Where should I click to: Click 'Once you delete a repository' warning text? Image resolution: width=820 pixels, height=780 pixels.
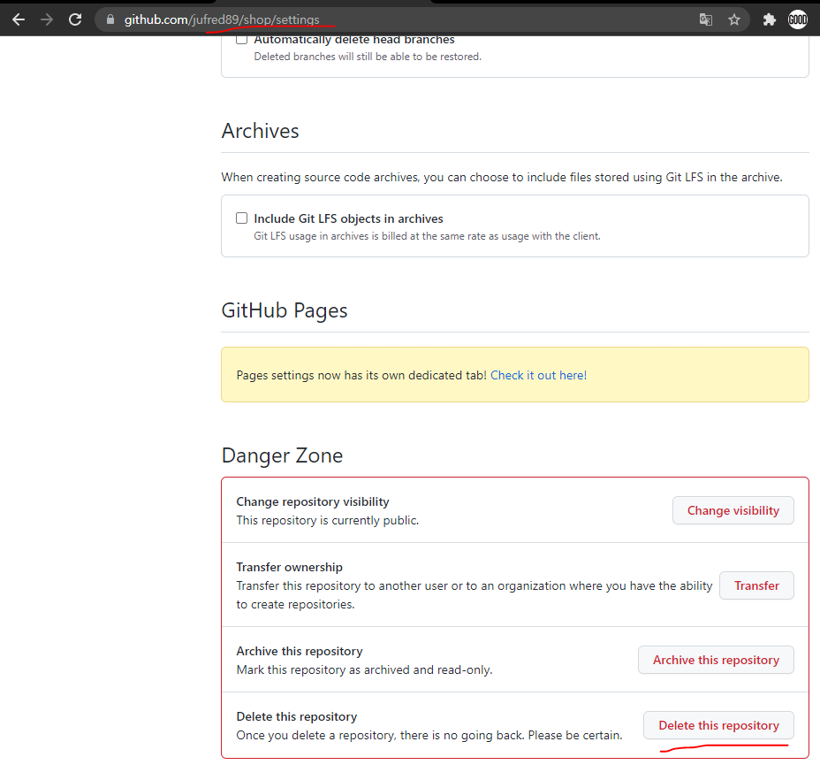[x=429, y=735]
